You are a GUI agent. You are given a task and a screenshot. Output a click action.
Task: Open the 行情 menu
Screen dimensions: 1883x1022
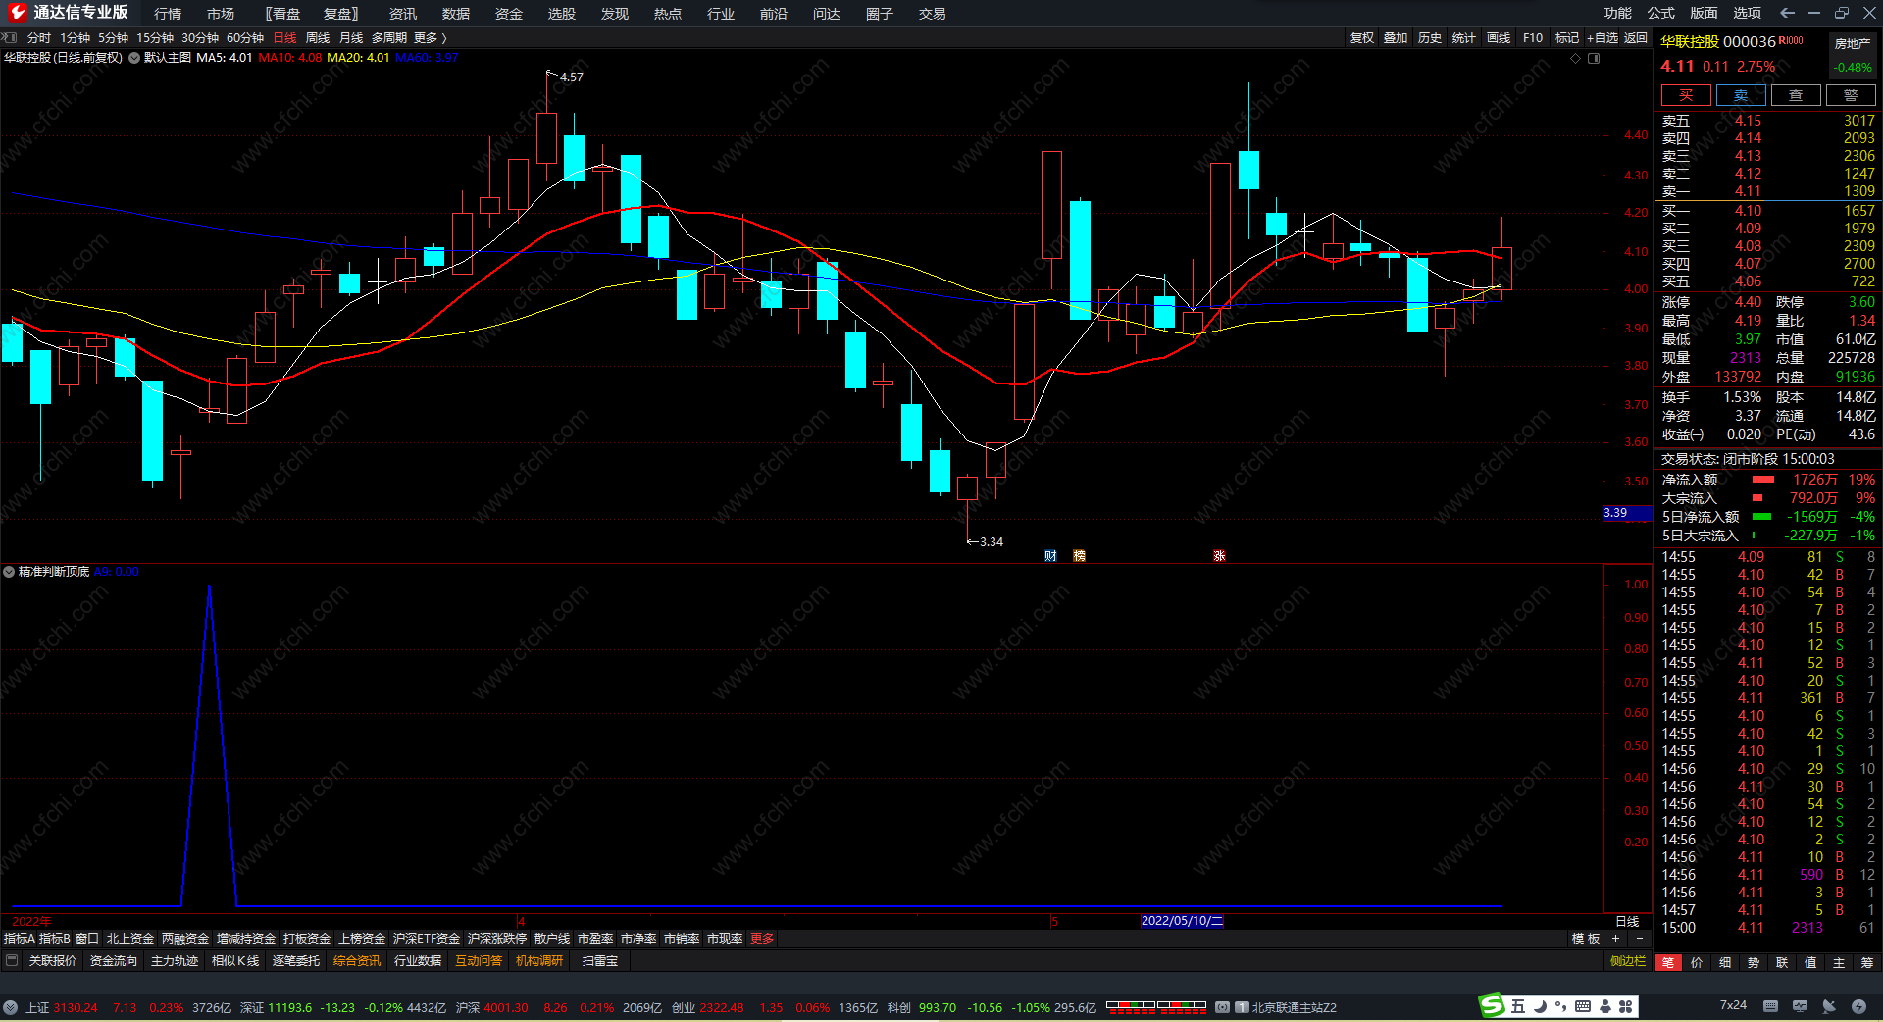(x=168, y=14)
